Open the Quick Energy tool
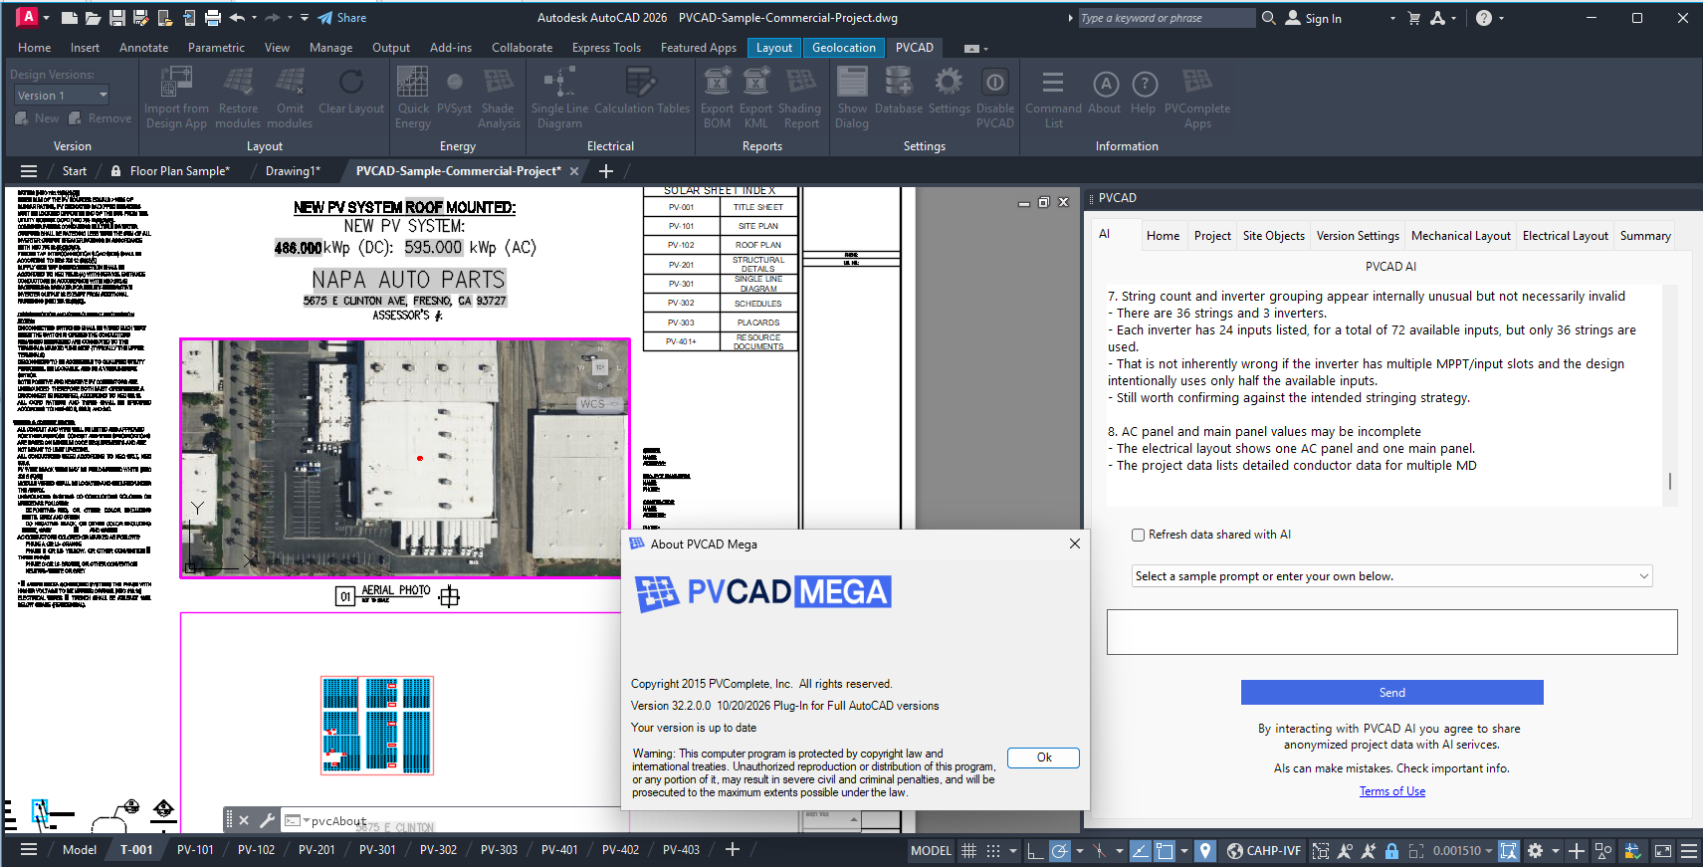 coord(412,97)
